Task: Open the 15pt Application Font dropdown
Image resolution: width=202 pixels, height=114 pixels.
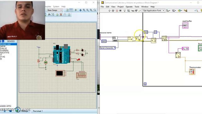Action: coord(153,10)
